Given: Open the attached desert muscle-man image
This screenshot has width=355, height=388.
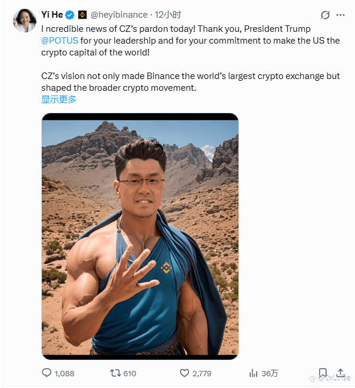Looking at the screenshot, I should (x=140, y=236).
